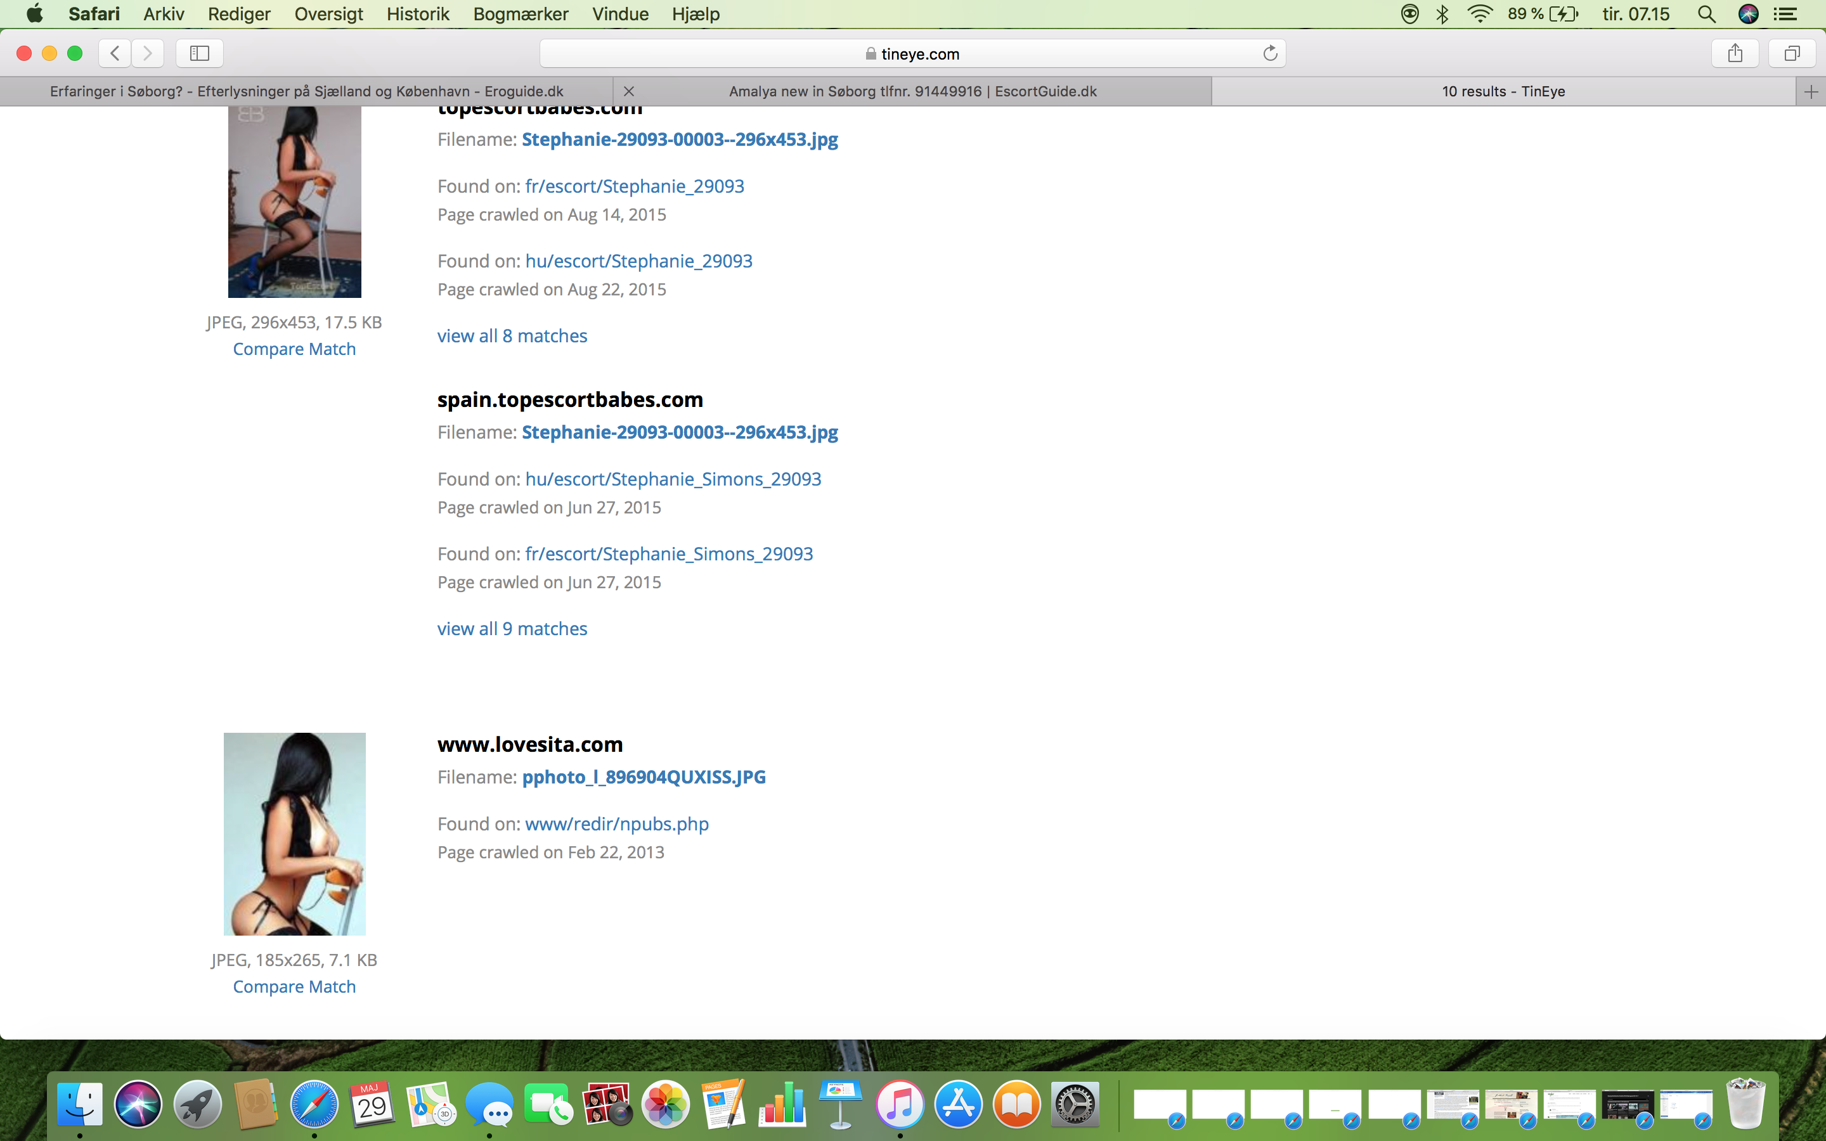Click the clock showing tir. 07.15
1826x1141 pixels.
pyautogui.click(x=1635, y=13)
